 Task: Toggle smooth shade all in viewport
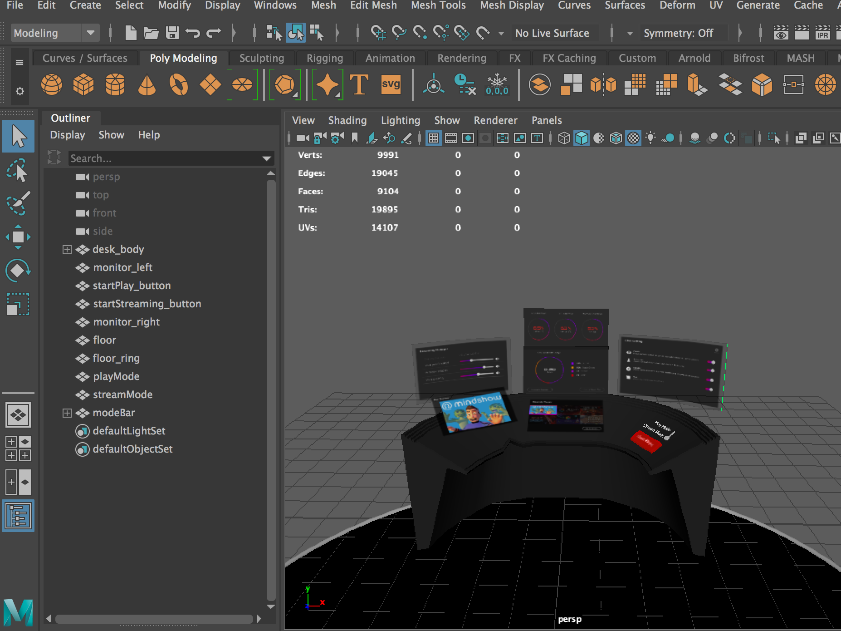(582, 138)
